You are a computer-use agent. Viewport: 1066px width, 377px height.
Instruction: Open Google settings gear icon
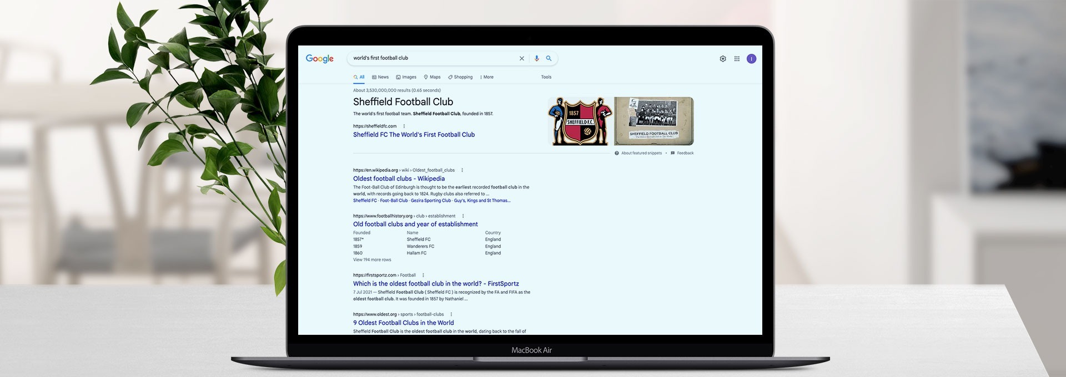coord(723,59)
